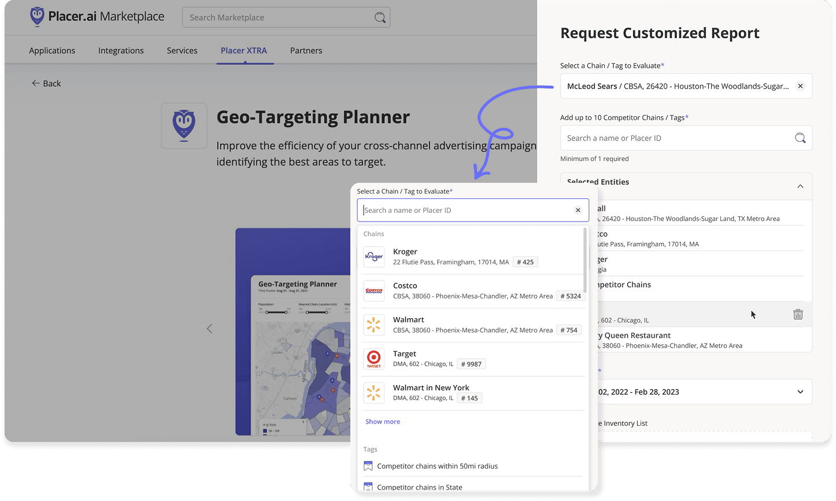Delete the Chicago entity using trash icon
Screen dimensions: 836x501
click(x=798, y=314)
